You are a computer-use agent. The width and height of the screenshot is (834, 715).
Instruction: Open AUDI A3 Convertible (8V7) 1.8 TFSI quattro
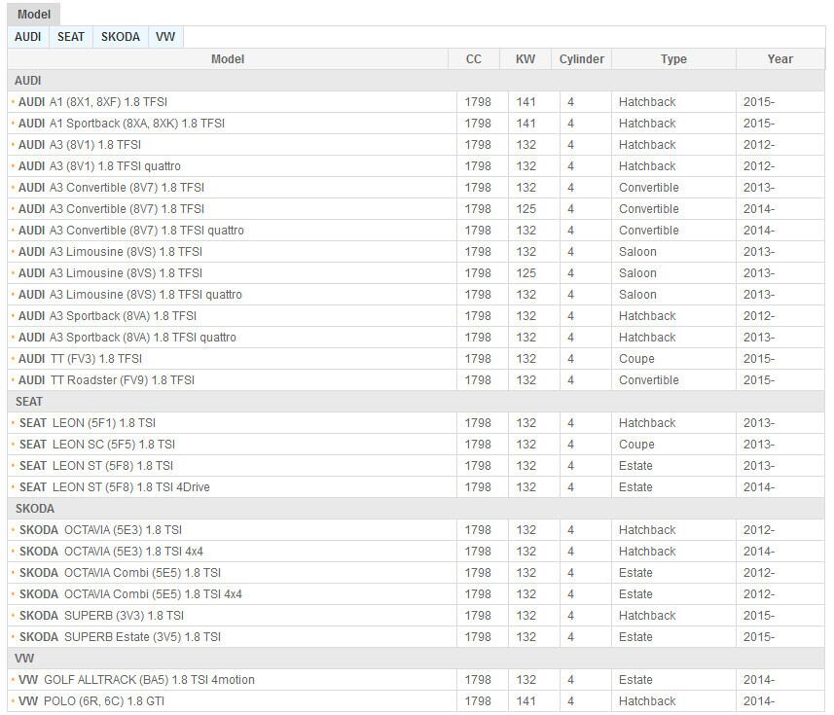click(130, 231)
